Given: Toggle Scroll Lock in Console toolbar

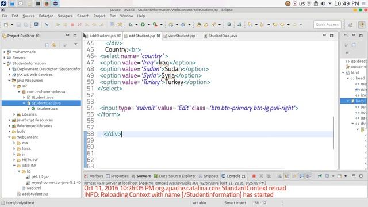Looking at the screenshot, I should (287, 176).
